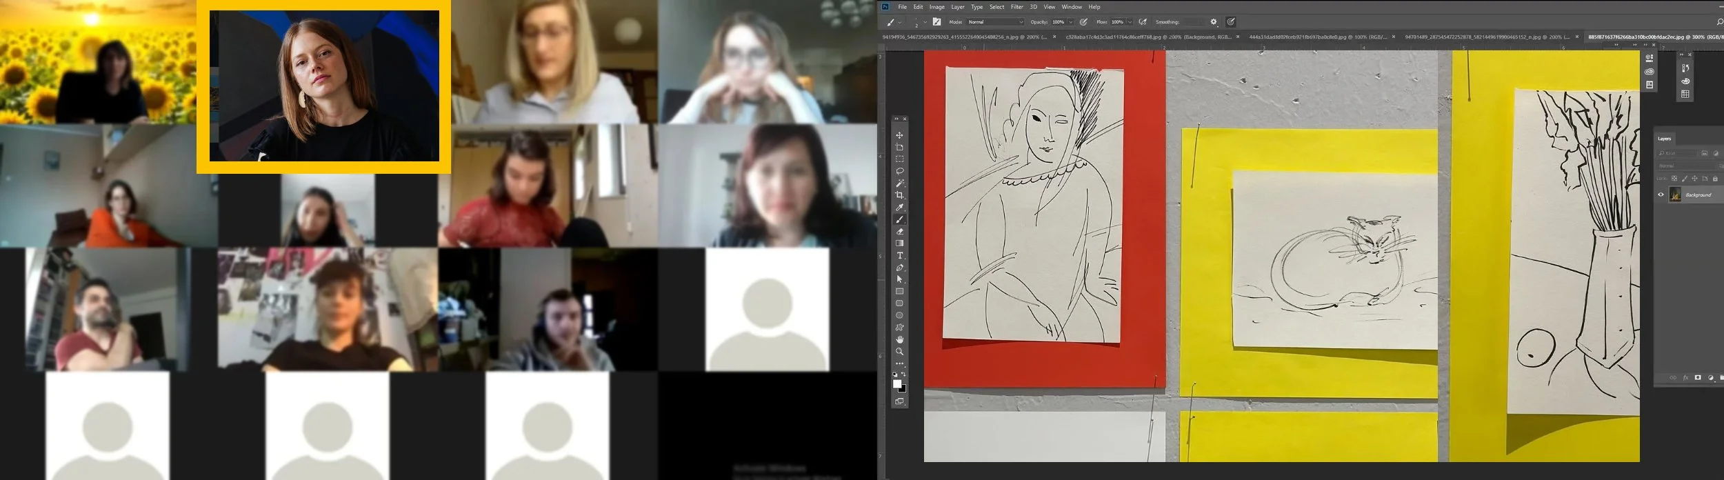The image size is (1724, 480).
Task: Select the Zoom magnifier tool
Action: point(899,352)
